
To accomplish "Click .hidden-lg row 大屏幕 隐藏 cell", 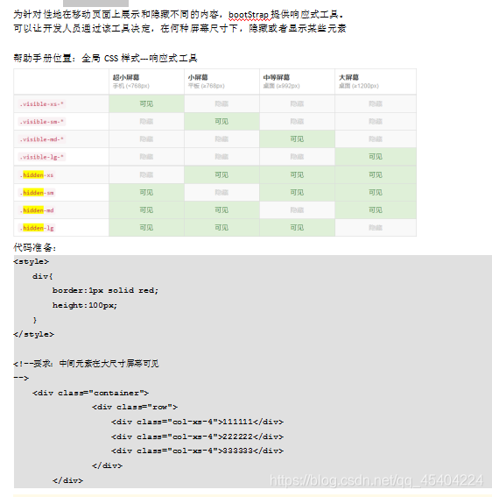I will tap(376, 228).
